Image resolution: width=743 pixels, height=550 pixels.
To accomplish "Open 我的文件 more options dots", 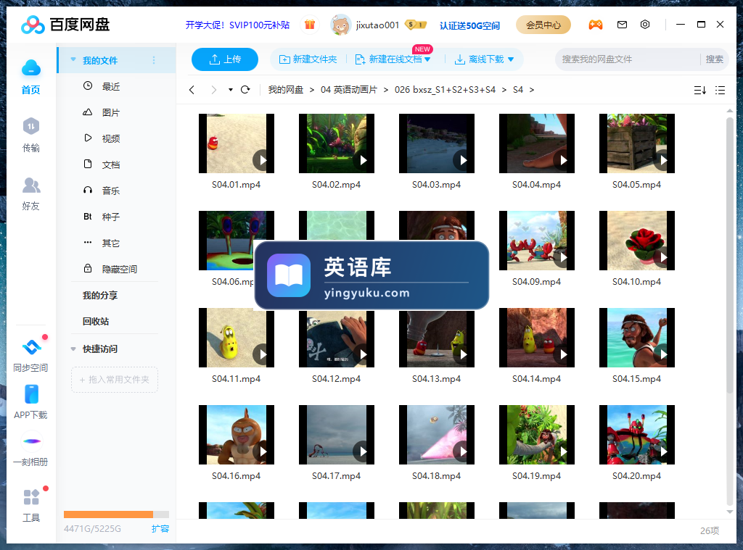I will tap(154, 60).
